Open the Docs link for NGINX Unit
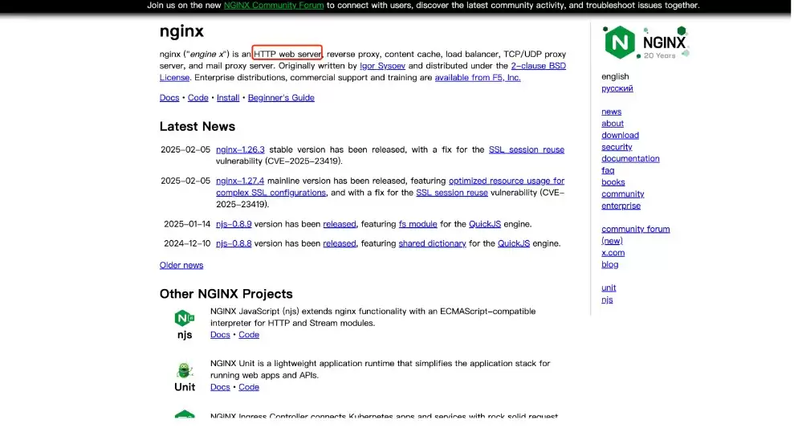The image size is (794, 432). click(x=220, y=387)
